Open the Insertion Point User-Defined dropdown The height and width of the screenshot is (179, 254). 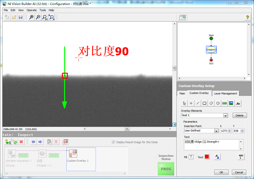[216, 131]
